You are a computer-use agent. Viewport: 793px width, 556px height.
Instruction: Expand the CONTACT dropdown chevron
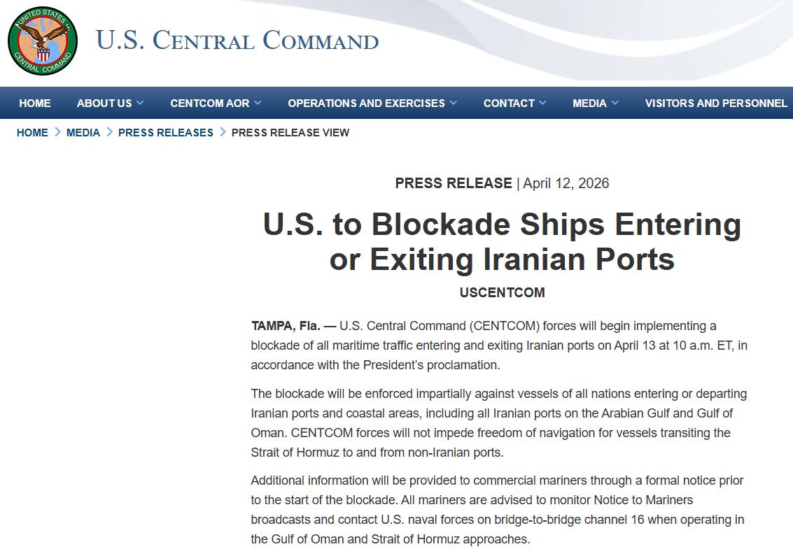point(542,103)
